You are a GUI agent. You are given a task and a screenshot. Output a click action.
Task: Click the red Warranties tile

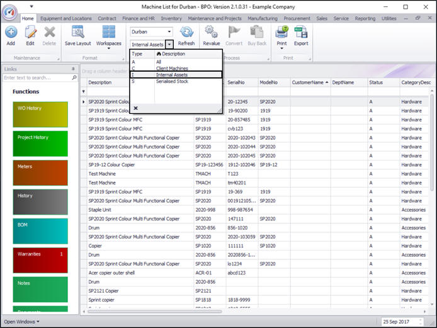coord(40,261)
